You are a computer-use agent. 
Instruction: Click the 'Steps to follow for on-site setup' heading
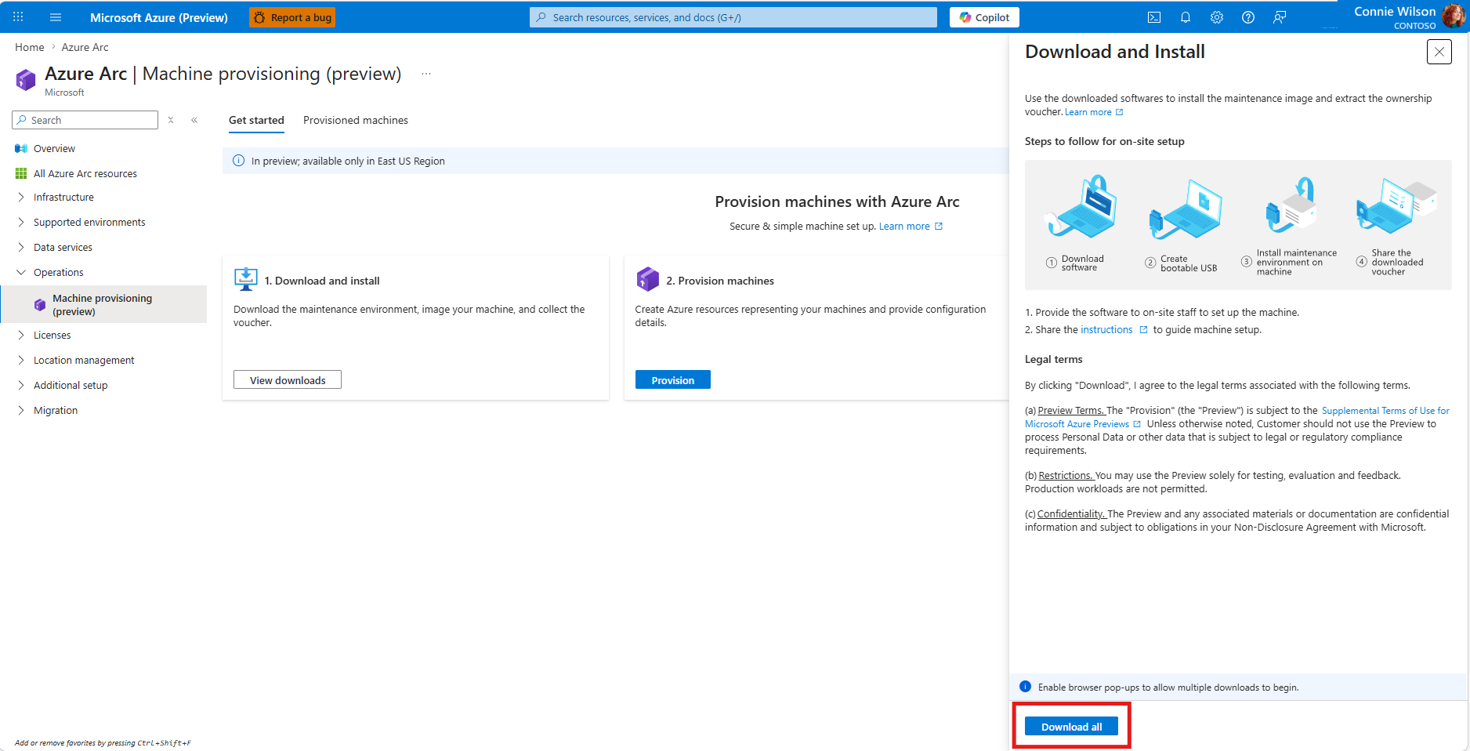[1105, 141]
